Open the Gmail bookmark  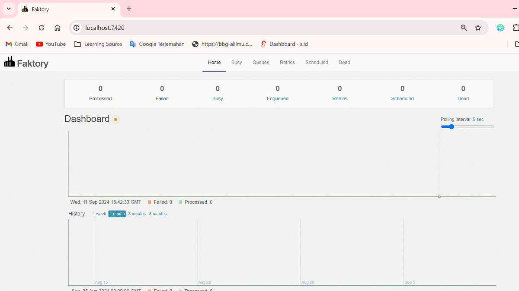pyautogui.click(x=17, y=44)
